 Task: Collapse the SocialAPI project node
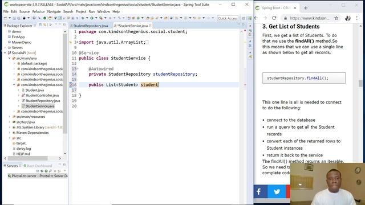(x=5, y=53)
